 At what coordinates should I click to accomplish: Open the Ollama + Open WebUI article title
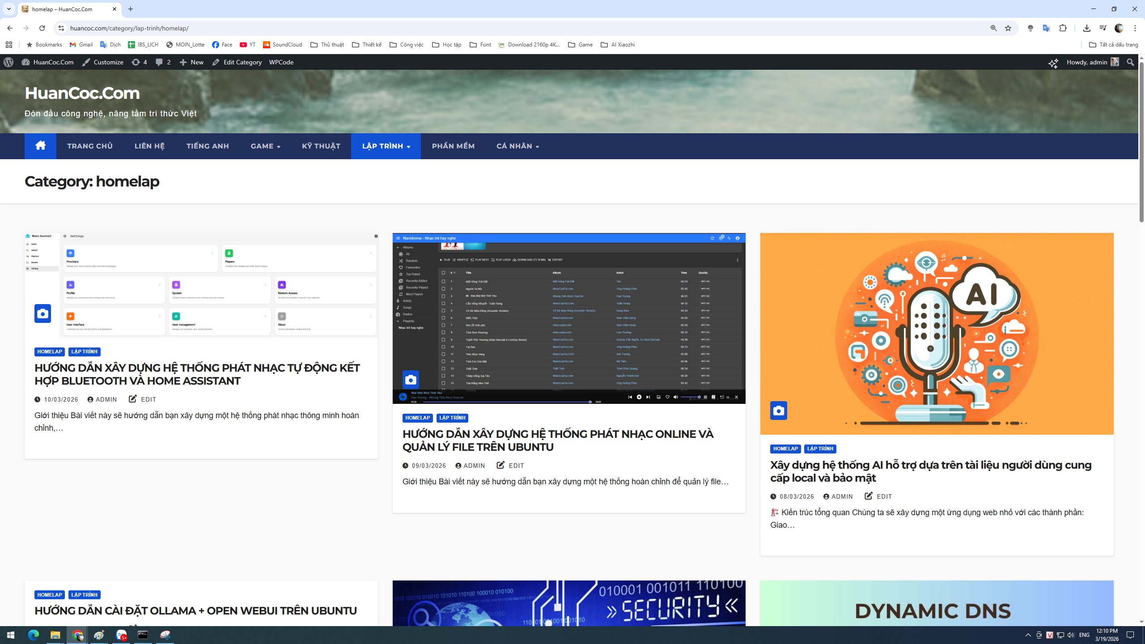(195, 610)
